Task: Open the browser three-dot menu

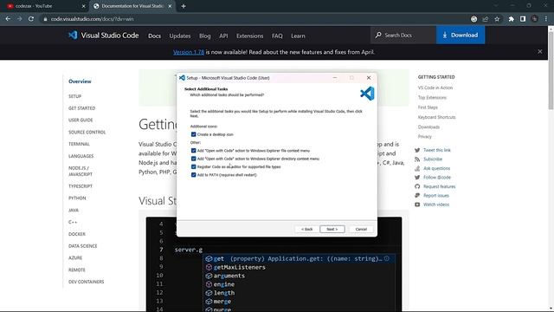Action: tap(546, 19)
